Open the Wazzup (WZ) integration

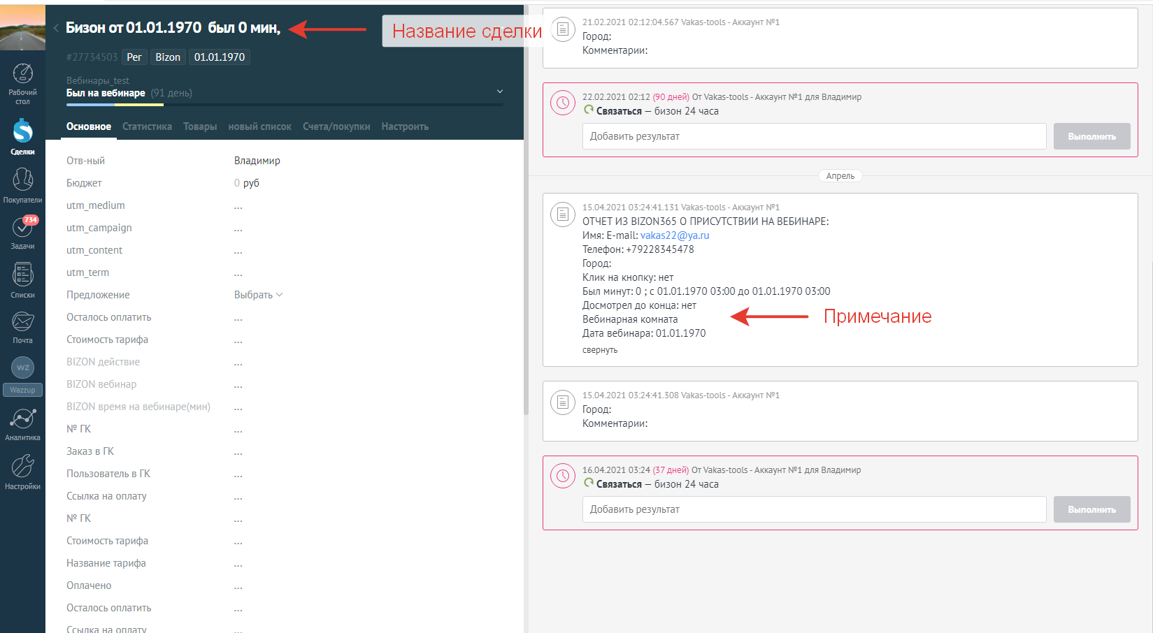(x=22, y=368)
